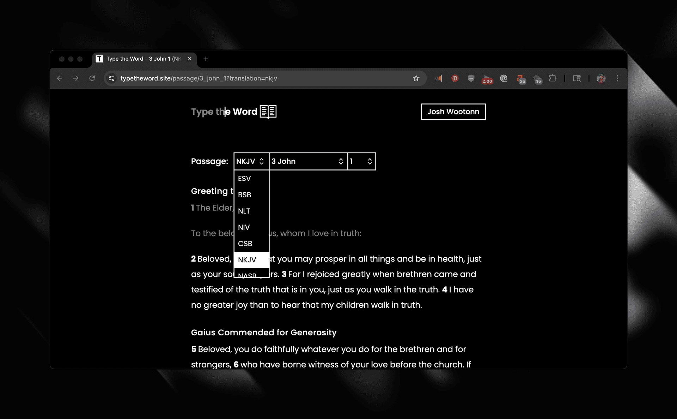Choose the highlighted NKJV option

251,260
